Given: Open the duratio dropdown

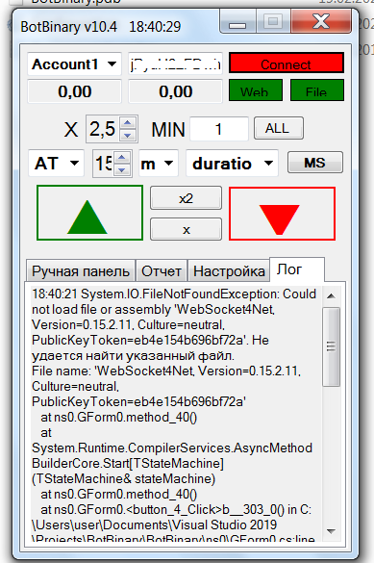Looking at the screenshot, I should pos(232,164).
